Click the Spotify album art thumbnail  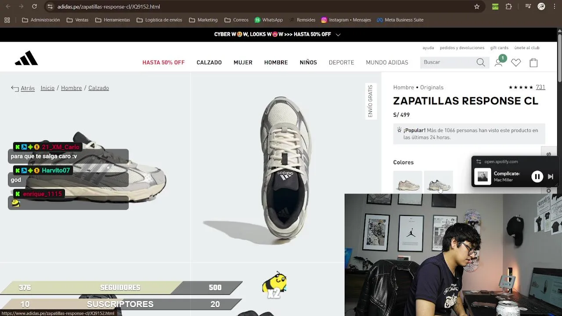pyautogui.click(x=483, y=177)
